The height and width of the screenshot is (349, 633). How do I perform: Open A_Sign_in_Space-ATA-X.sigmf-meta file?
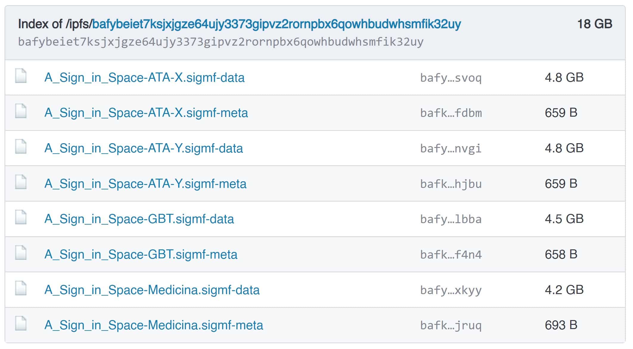(146, 113)
